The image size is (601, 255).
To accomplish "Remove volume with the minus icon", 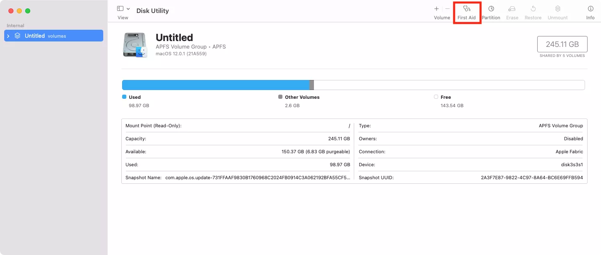I will click(447, 9).
